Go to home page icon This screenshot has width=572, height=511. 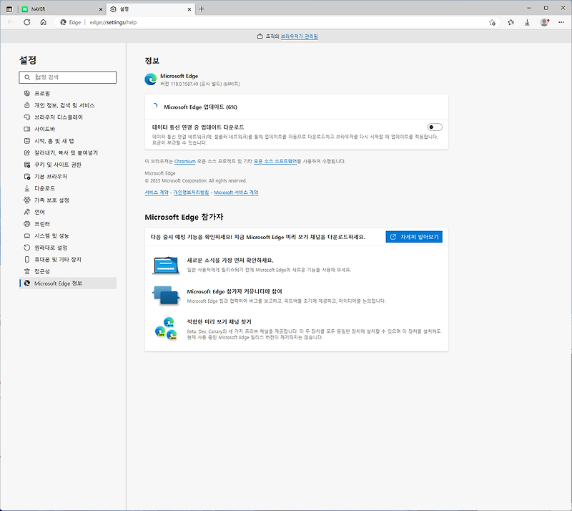[x=43, y=22]
